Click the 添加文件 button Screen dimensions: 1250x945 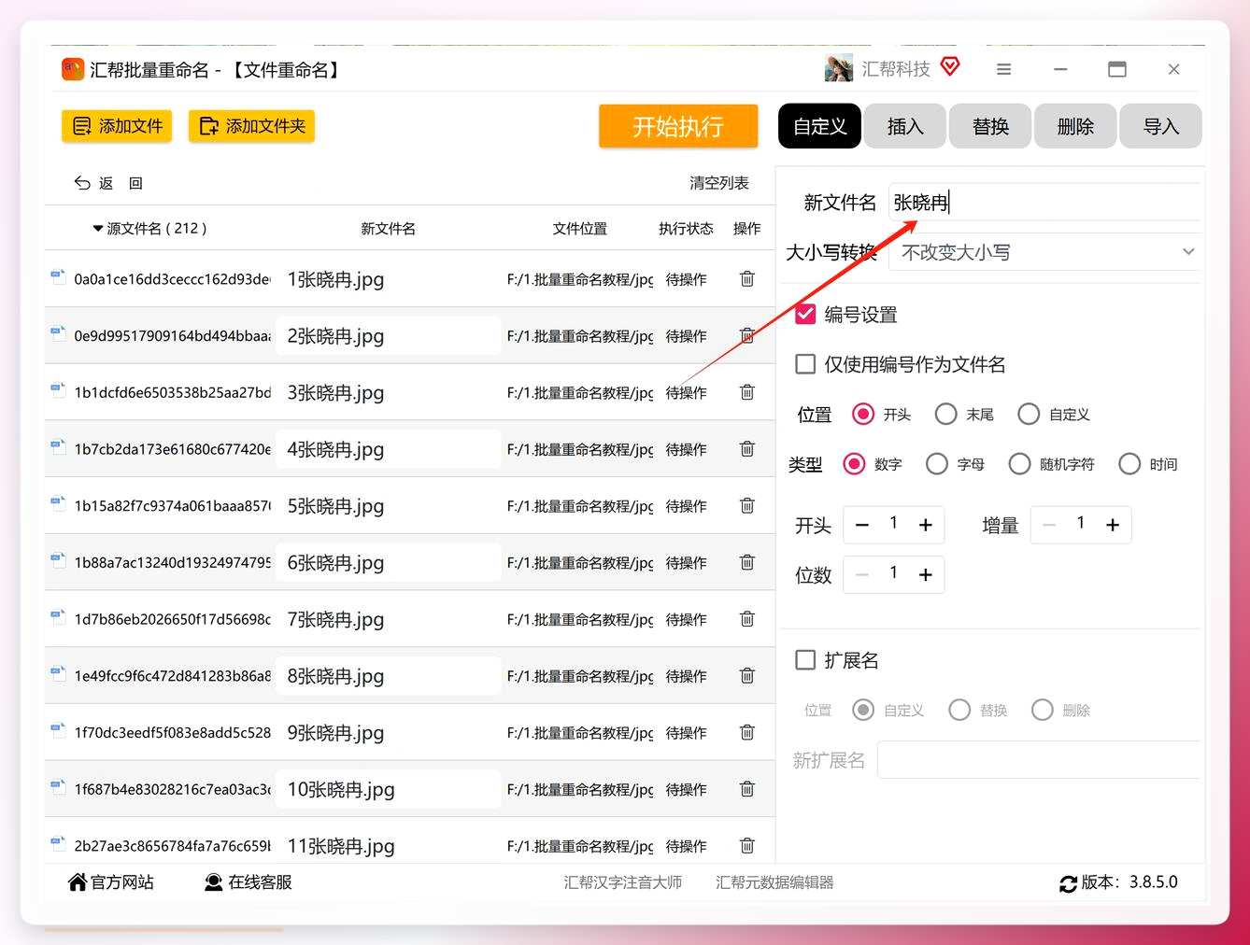[x=117, y=126]
